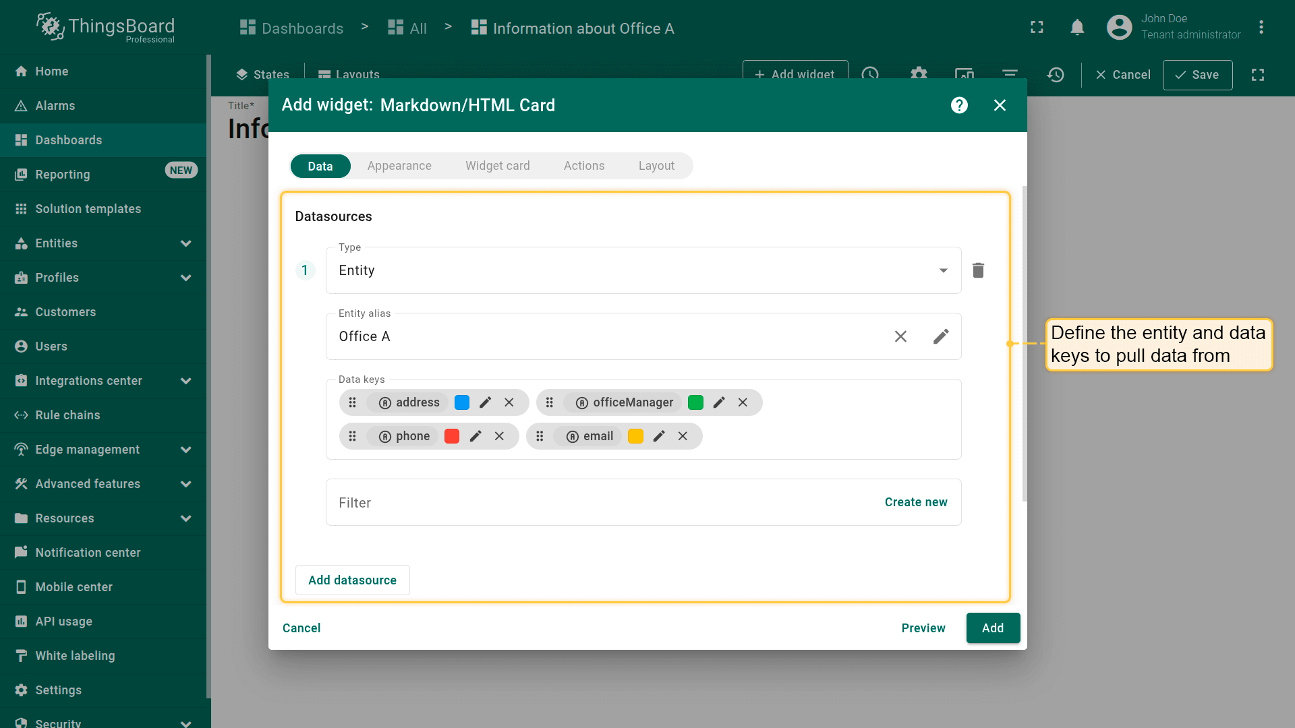Edit the email data key
The width and height of the screenshot is (1295, 728).
tap(659, 436)
